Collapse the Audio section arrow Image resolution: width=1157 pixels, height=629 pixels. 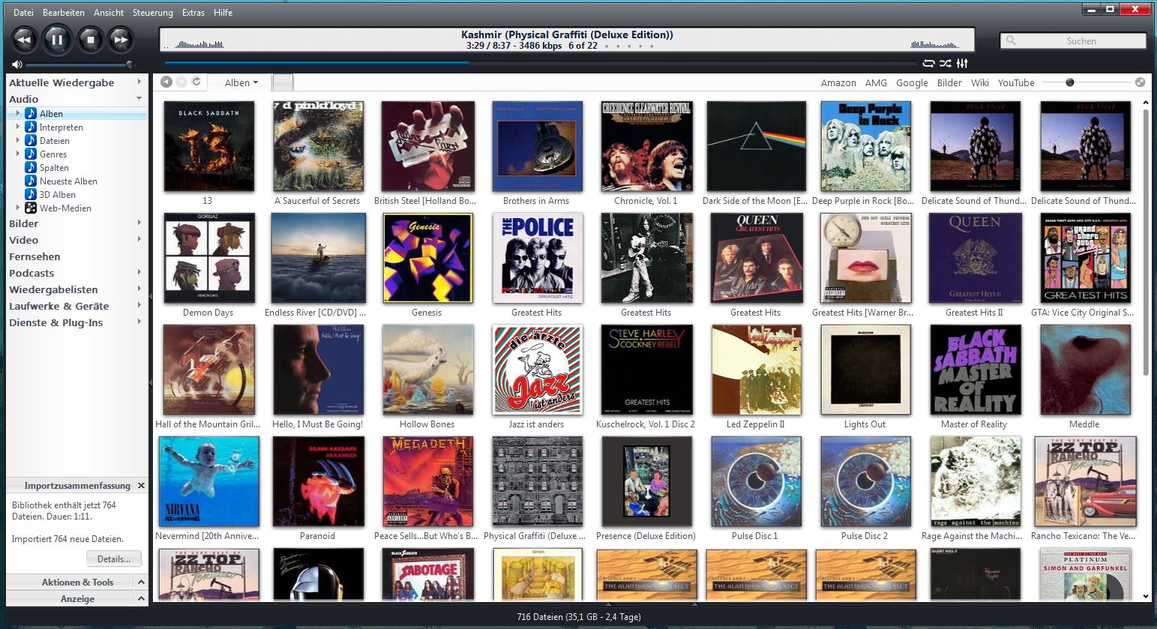tap(139, 99)
